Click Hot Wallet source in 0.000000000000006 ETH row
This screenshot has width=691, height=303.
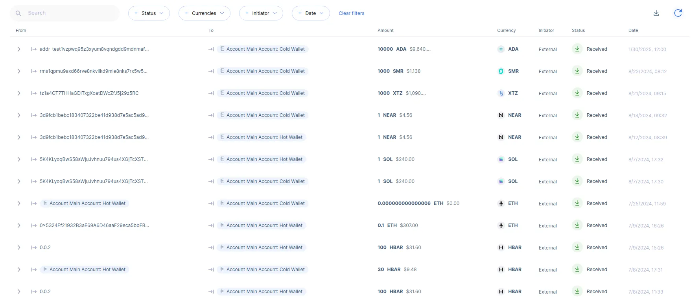85,203
